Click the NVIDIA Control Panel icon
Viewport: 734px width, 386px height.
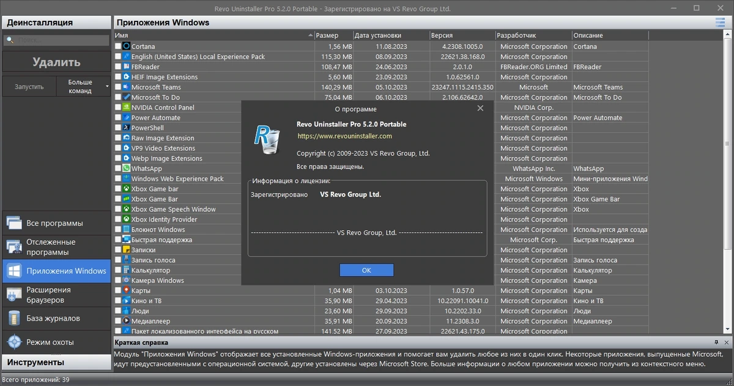[x=127, y=107]
